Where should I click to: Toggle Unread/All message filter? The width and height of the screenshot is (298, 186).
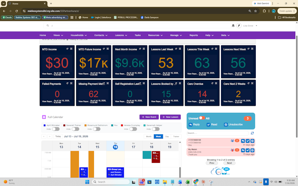(202, 118)
